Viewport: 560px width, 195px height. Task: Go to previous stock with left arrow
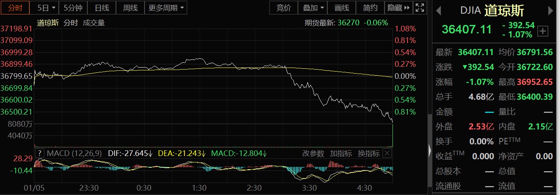[x=439, y=10]
